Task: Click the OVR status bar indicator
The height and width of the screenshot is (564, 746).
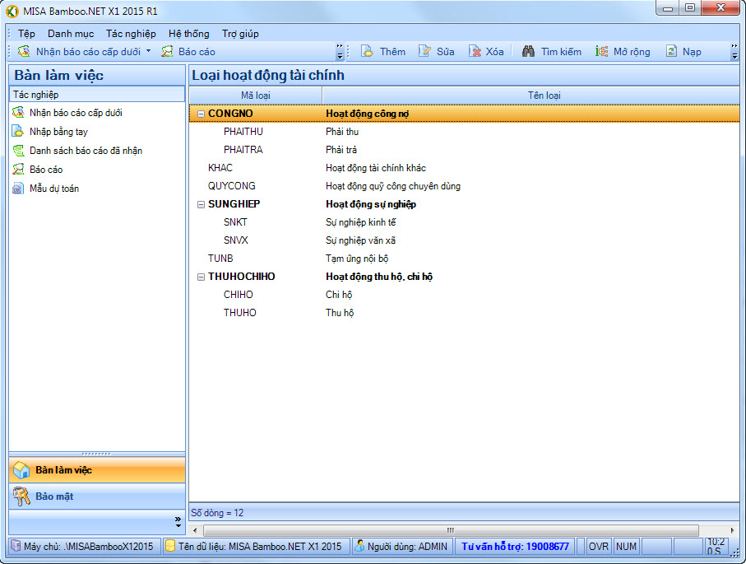Action: [x=599, y=547]
